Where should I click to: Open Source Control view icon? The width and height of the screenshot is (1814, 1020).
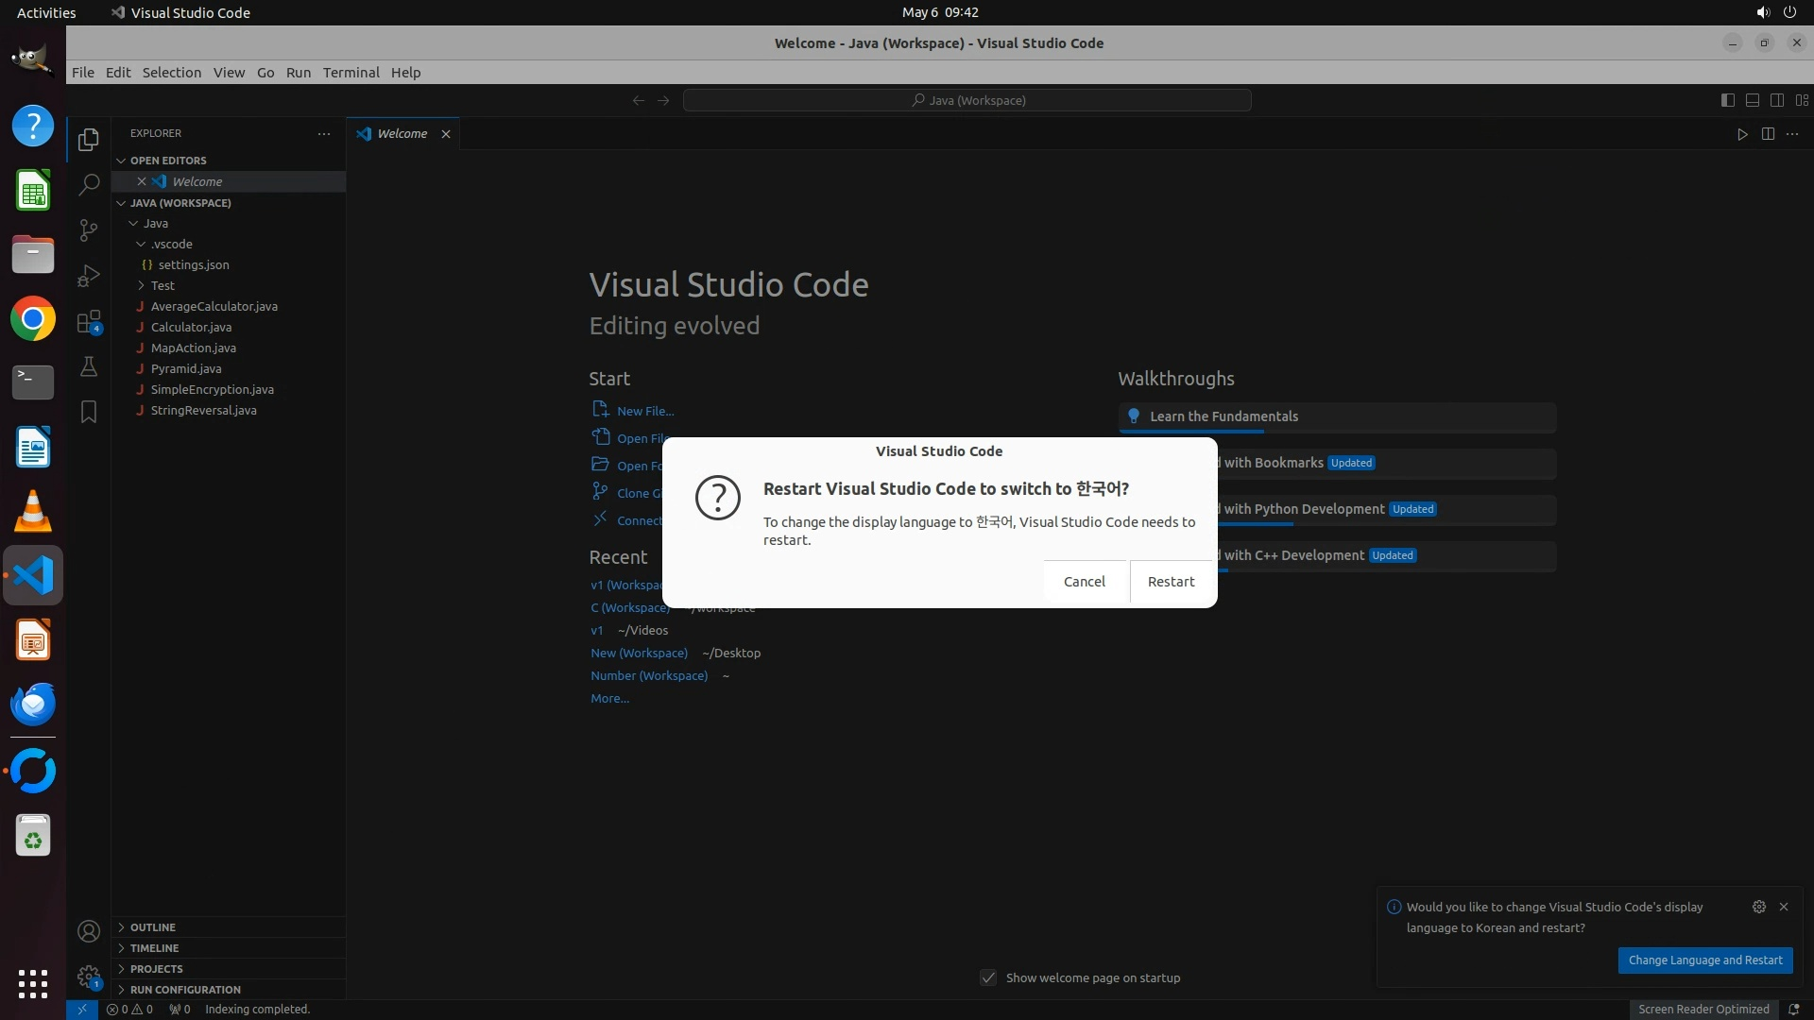point(89,230)
